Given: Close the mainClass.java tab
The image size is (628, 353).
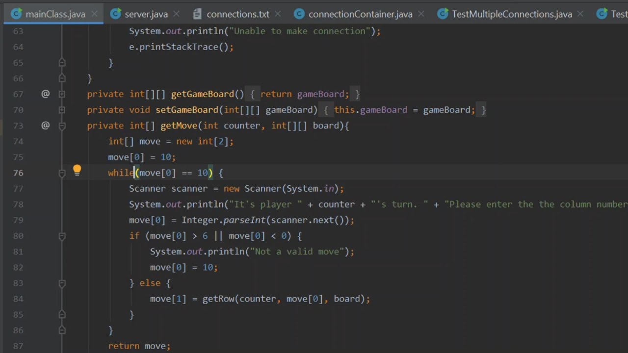Looking at the screenshot, I should click(x=95, y=14).
